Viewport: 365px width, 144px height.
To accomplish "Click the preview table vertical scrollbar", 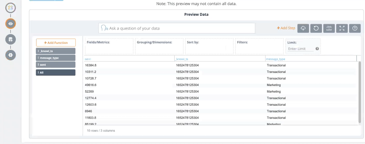I will pos(360,92).
